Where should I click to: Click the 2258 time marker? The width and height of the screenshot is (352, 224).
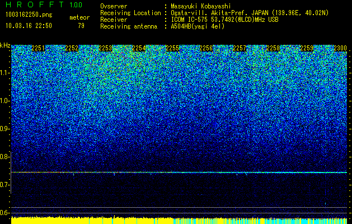(x=273, y=48)
